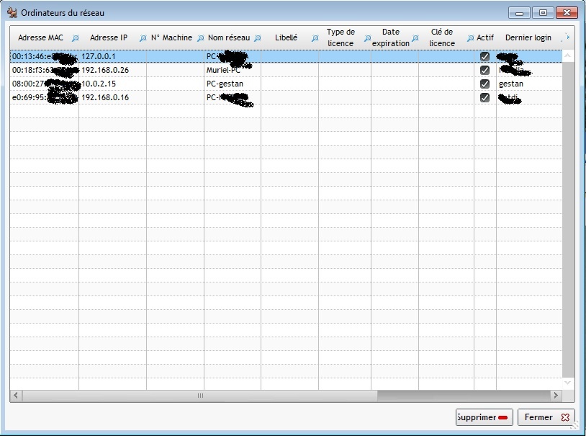586x436 pixels.
Task: Click the Supprimer button
Action: 484,417
